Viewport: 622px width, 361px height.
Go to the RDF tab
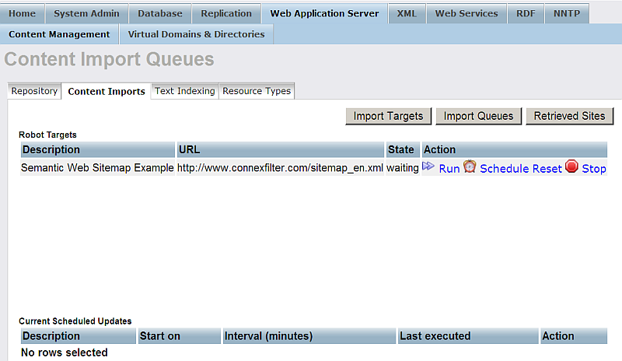[x=526, y=13]
